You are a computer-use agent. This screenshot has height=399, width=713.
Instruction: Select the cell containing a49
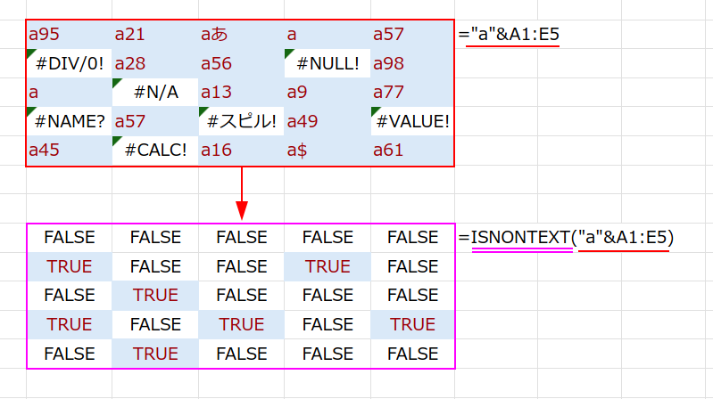click(x=327, y=120)
